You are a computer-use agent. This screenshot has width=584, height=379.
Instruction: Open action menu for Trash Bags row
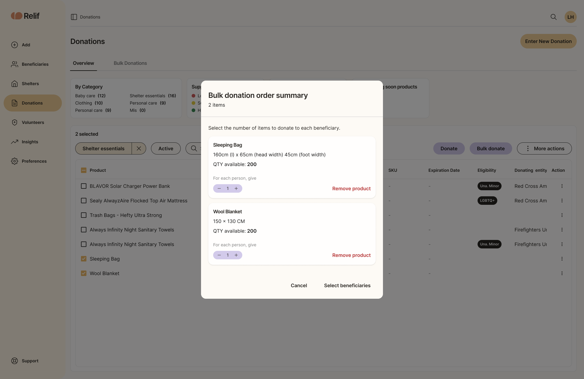click(x=562, y=215)
